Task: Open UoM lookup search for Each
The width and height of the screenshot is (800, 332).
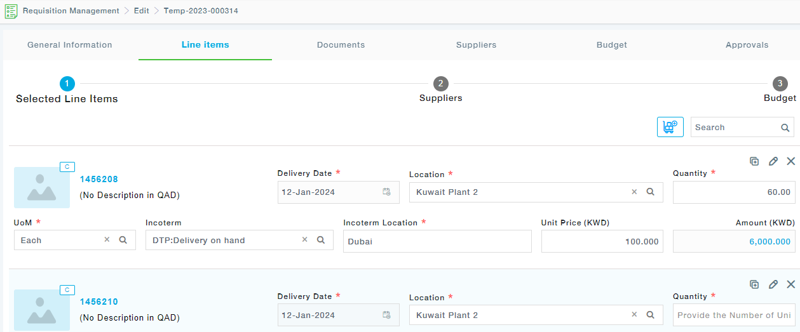Action: (123, 240)
